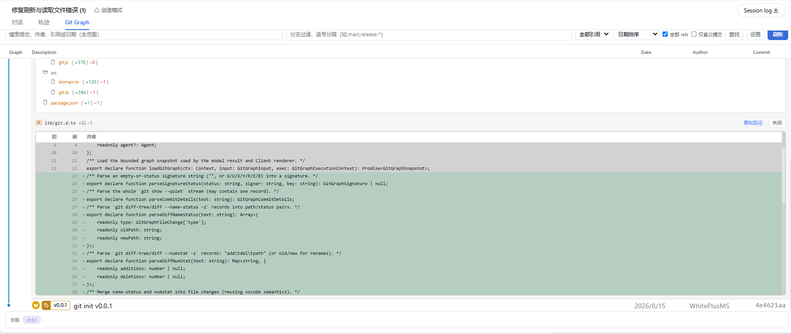Click the tag icon on v0.0.1 badge
791x334 pixels.
(46, 305)
